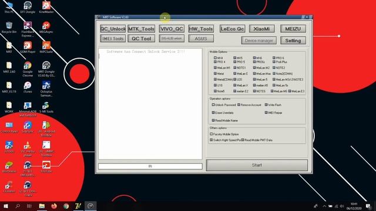Open the ASUS section

(201, 39)
